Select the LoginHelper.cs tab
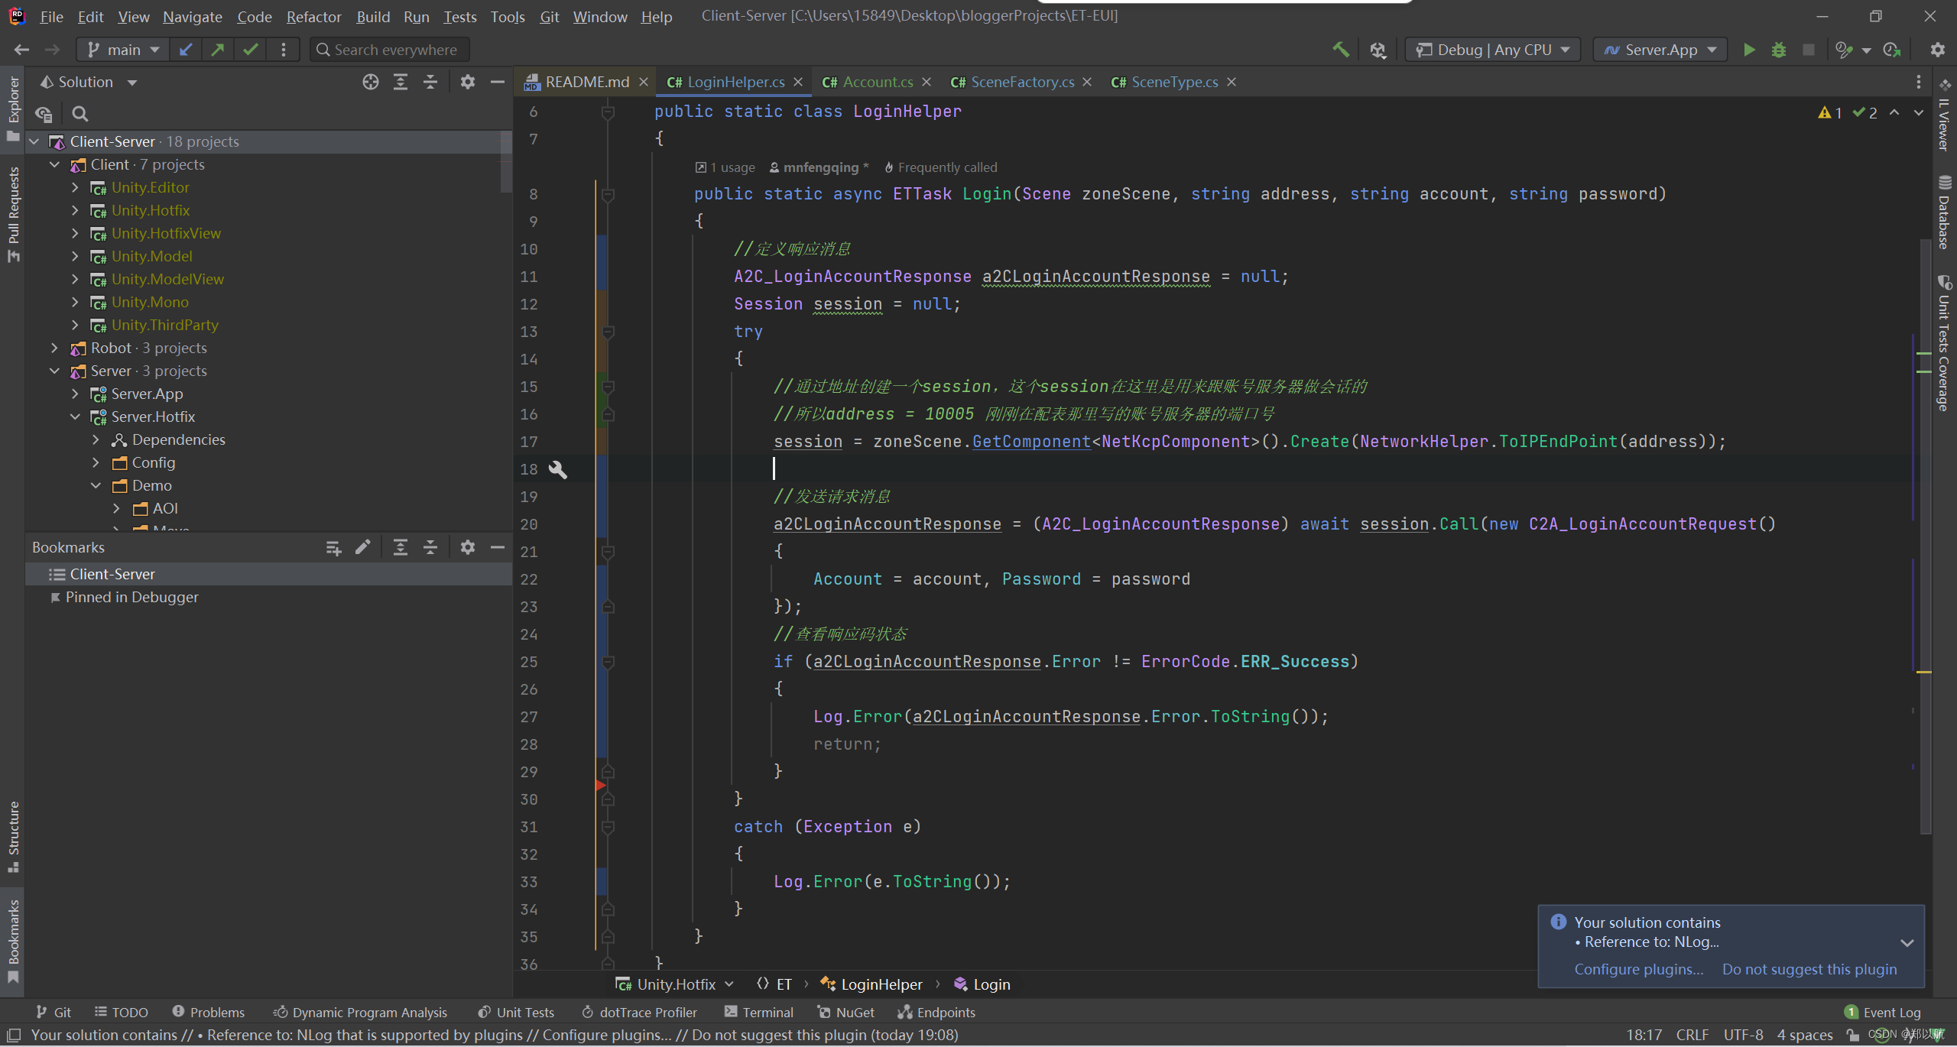 [732, 82]
